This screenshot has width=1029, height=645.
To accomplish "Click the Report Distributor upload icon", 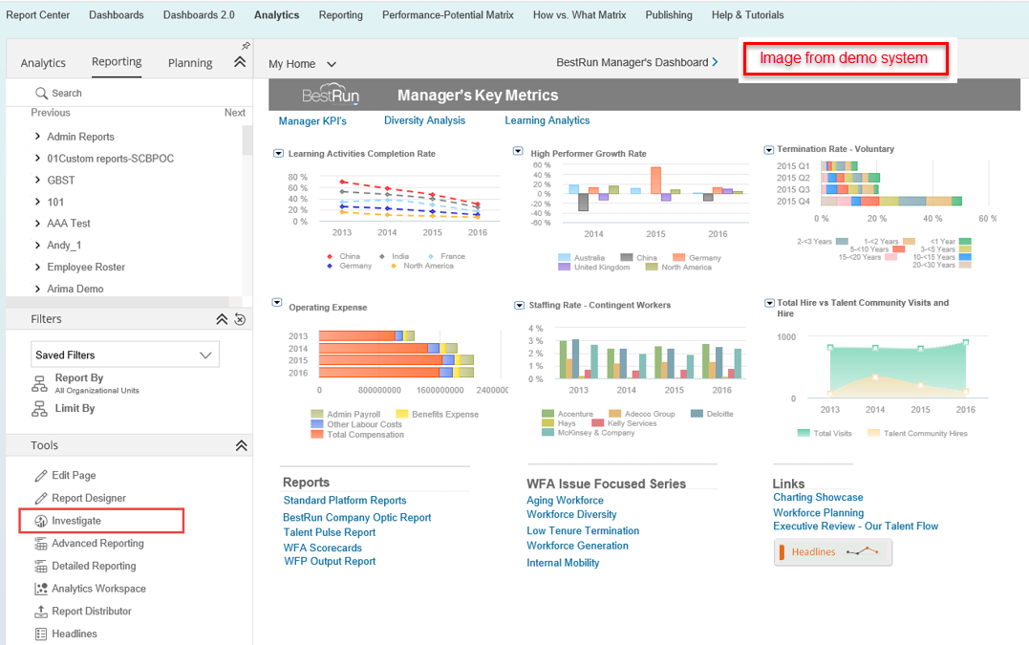I will click(x=41, y=612).
